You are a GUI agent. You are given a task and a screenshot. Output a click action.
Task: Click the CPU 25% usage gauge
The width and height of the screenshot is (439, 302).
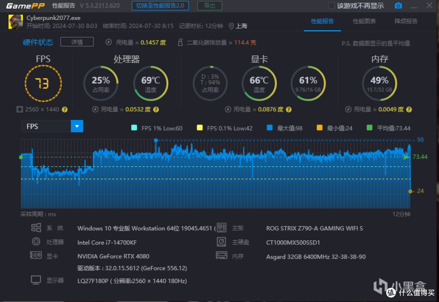pos(101,84)
